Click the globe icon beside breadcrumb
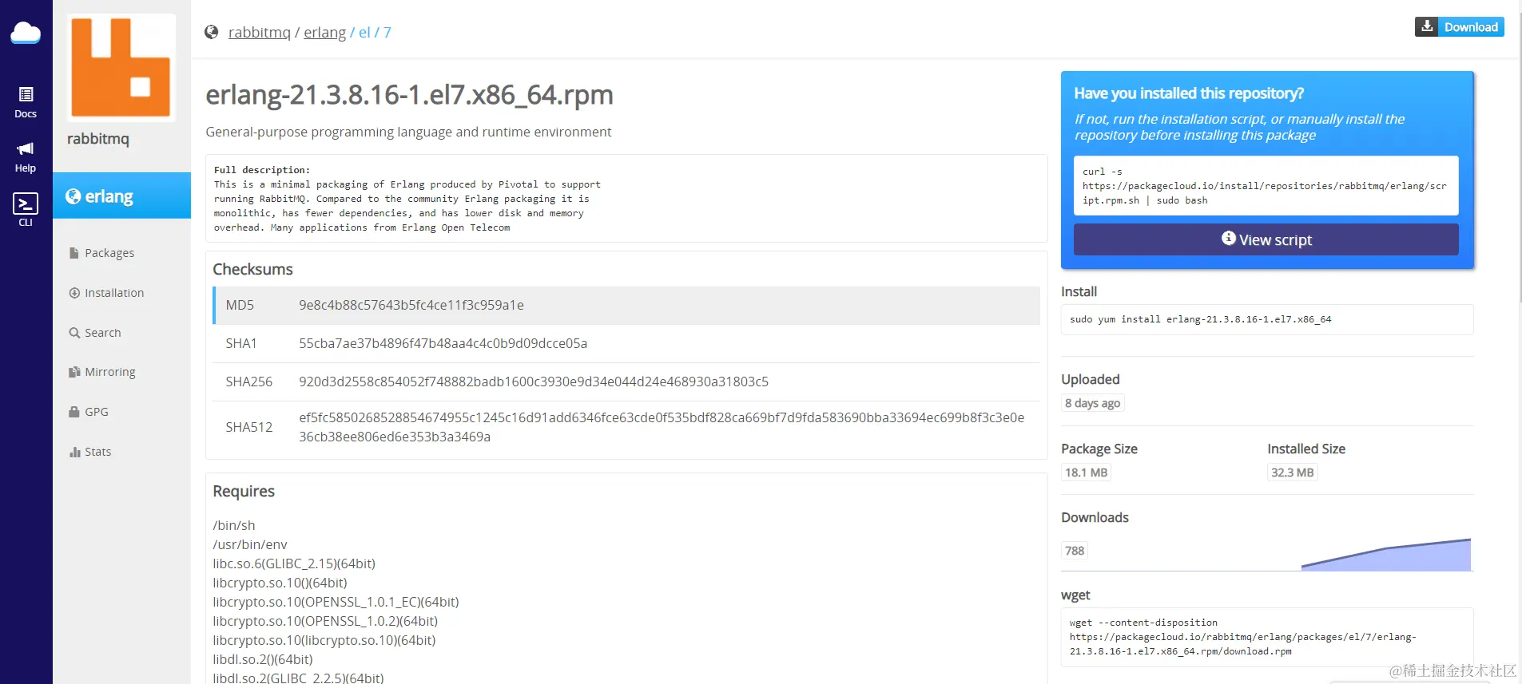 tap(212, 32)
